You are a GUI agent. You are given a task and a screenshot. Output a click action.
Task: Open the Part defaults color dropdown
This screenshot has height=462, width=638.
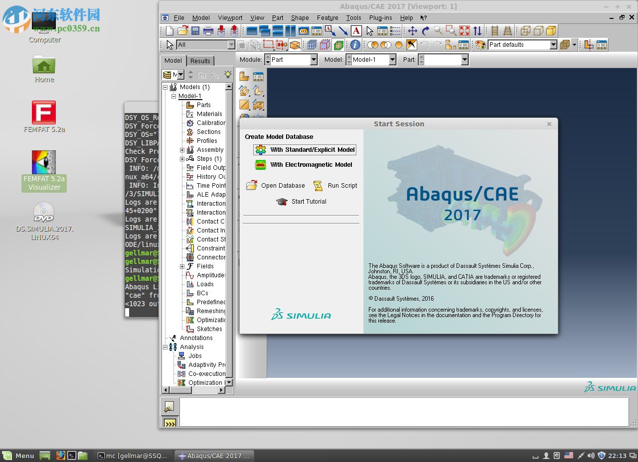pos(553,45)
